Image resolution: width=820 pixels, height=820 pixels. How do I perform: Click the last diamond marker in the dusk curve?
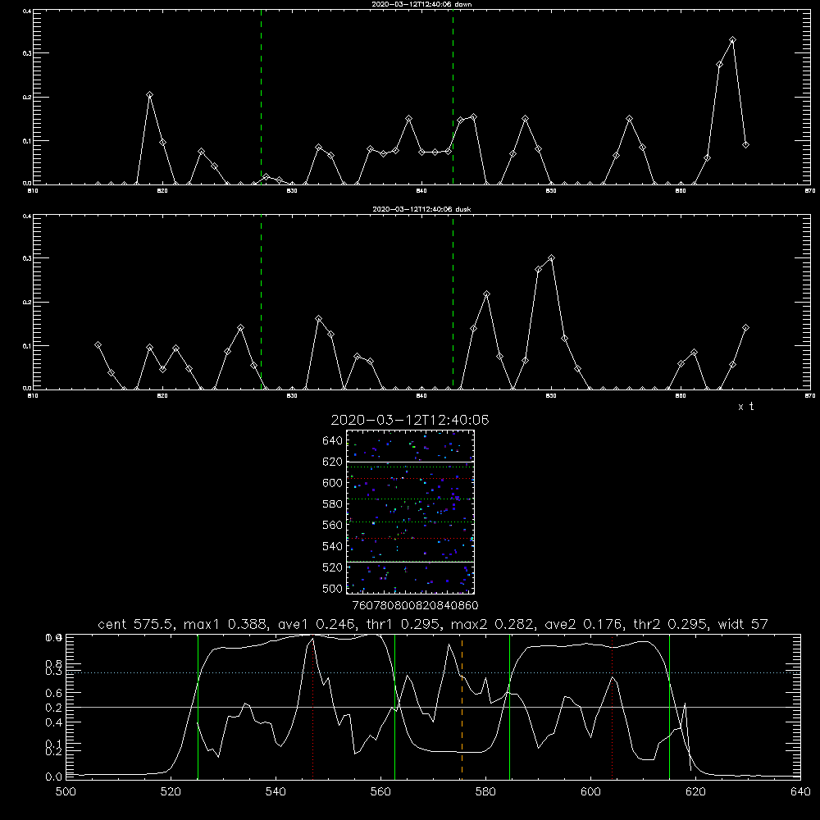click(x=745, y=327)
